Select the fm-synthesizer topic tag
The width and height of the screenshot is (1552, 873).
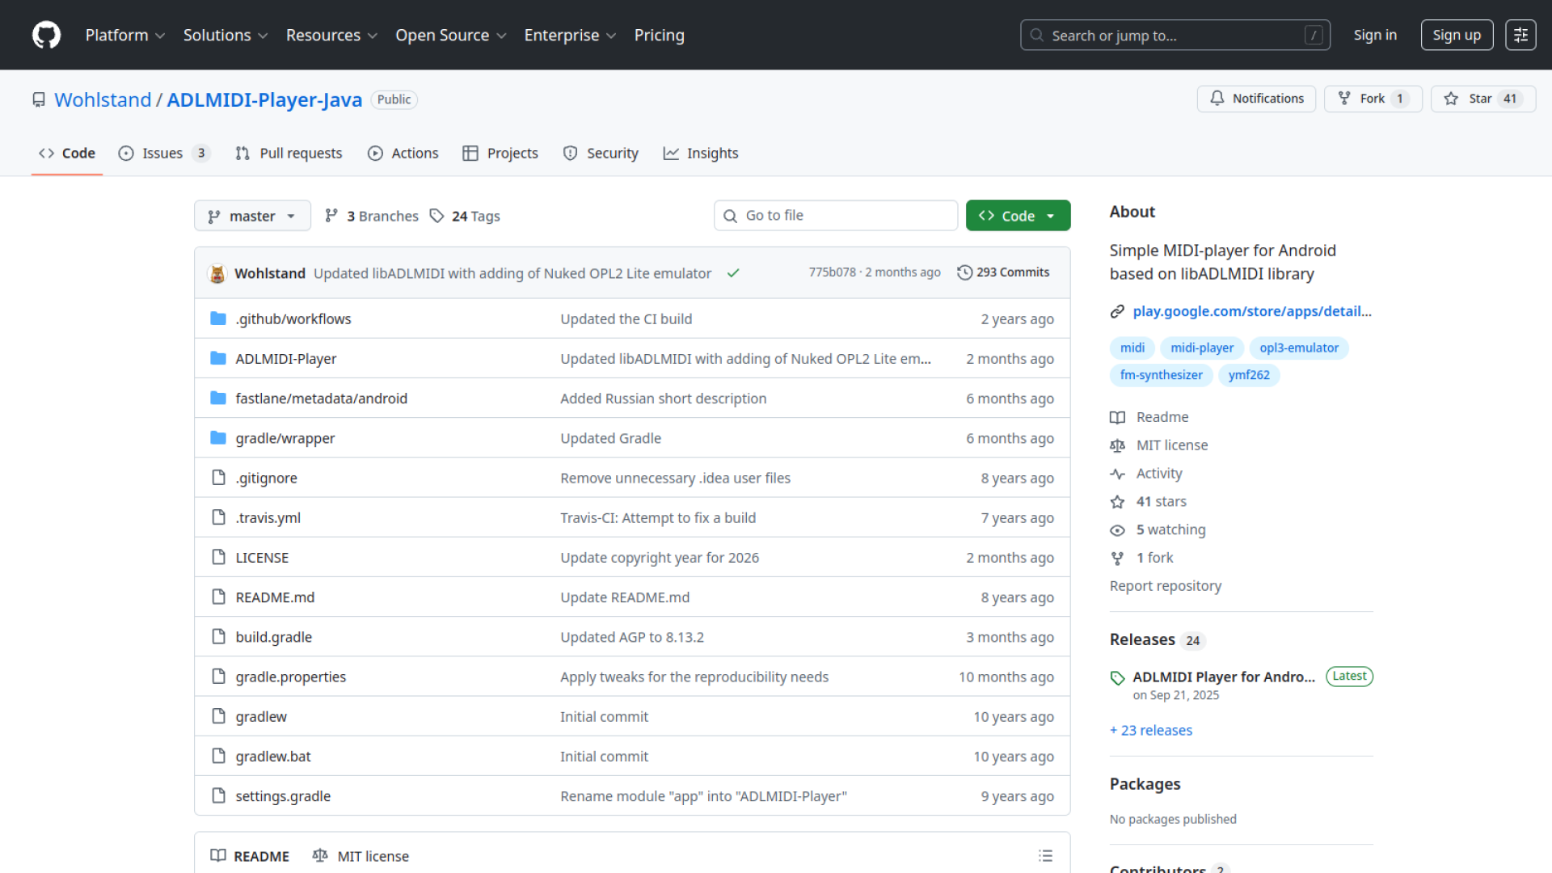1161,375
